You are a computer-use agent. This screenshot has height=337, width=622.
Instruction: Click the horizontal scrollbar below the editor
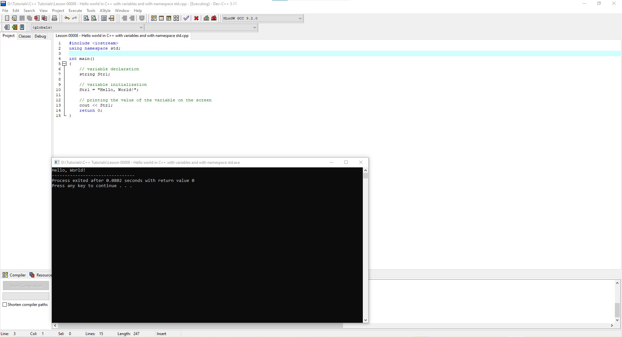(x=200, y=326)
